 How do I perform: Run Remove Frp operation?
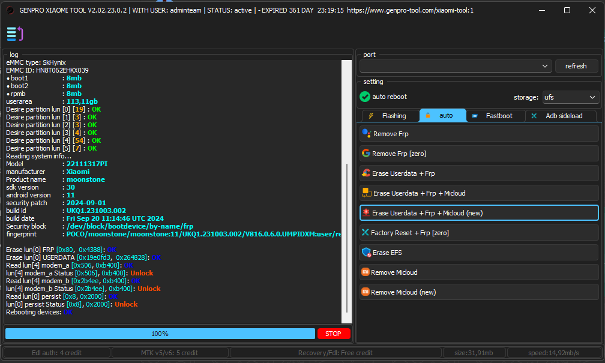pyautogui.click(x=479, y=134)
